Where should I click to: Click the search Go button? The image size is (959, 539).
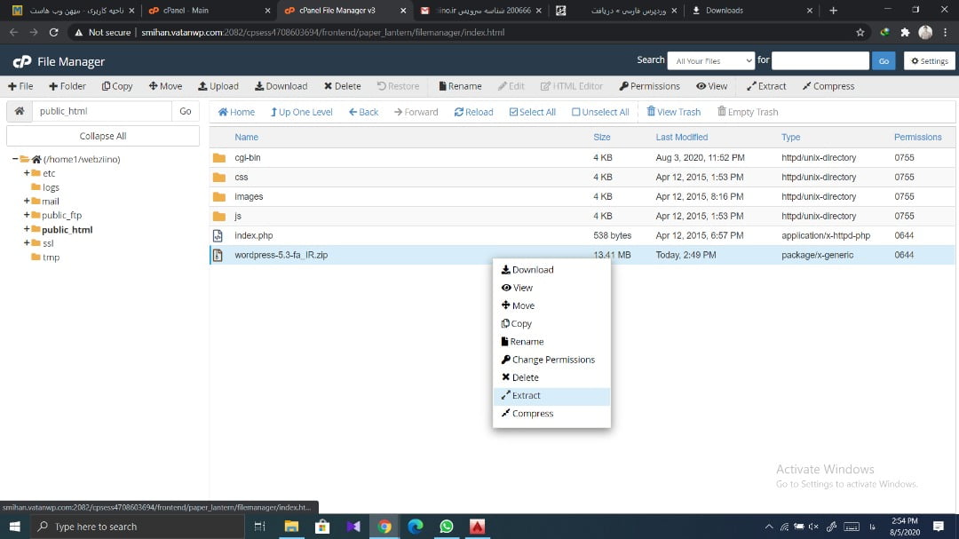click(884, 60)
